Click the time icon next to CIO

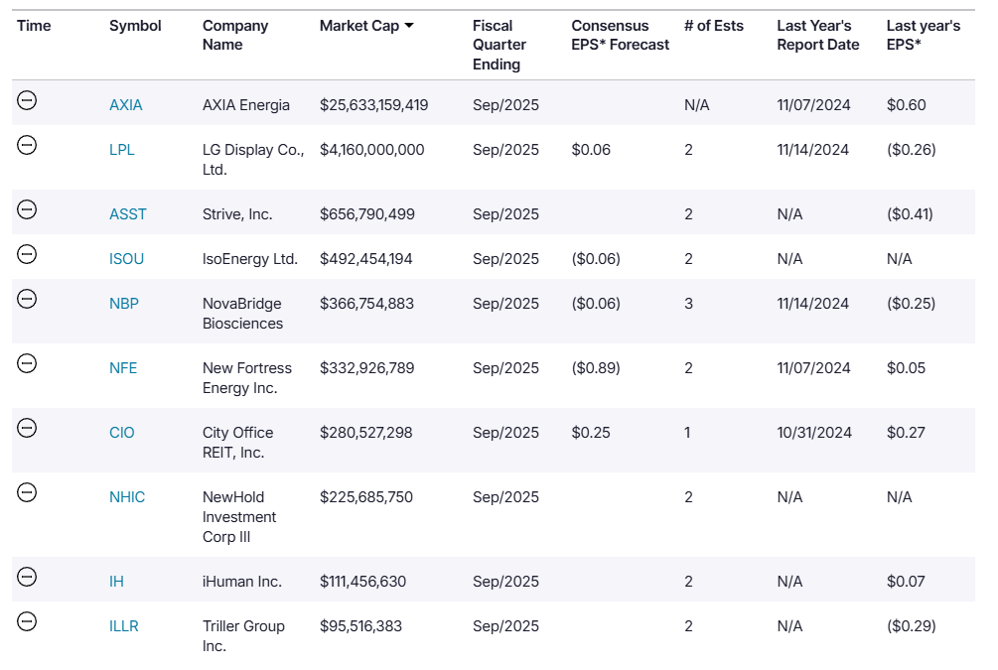click(x=28, y=428)
